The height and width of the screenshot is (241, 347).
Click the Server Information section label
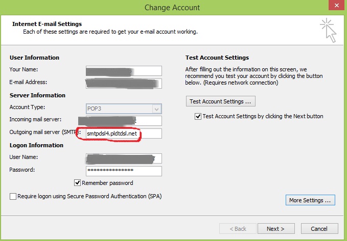37,95
